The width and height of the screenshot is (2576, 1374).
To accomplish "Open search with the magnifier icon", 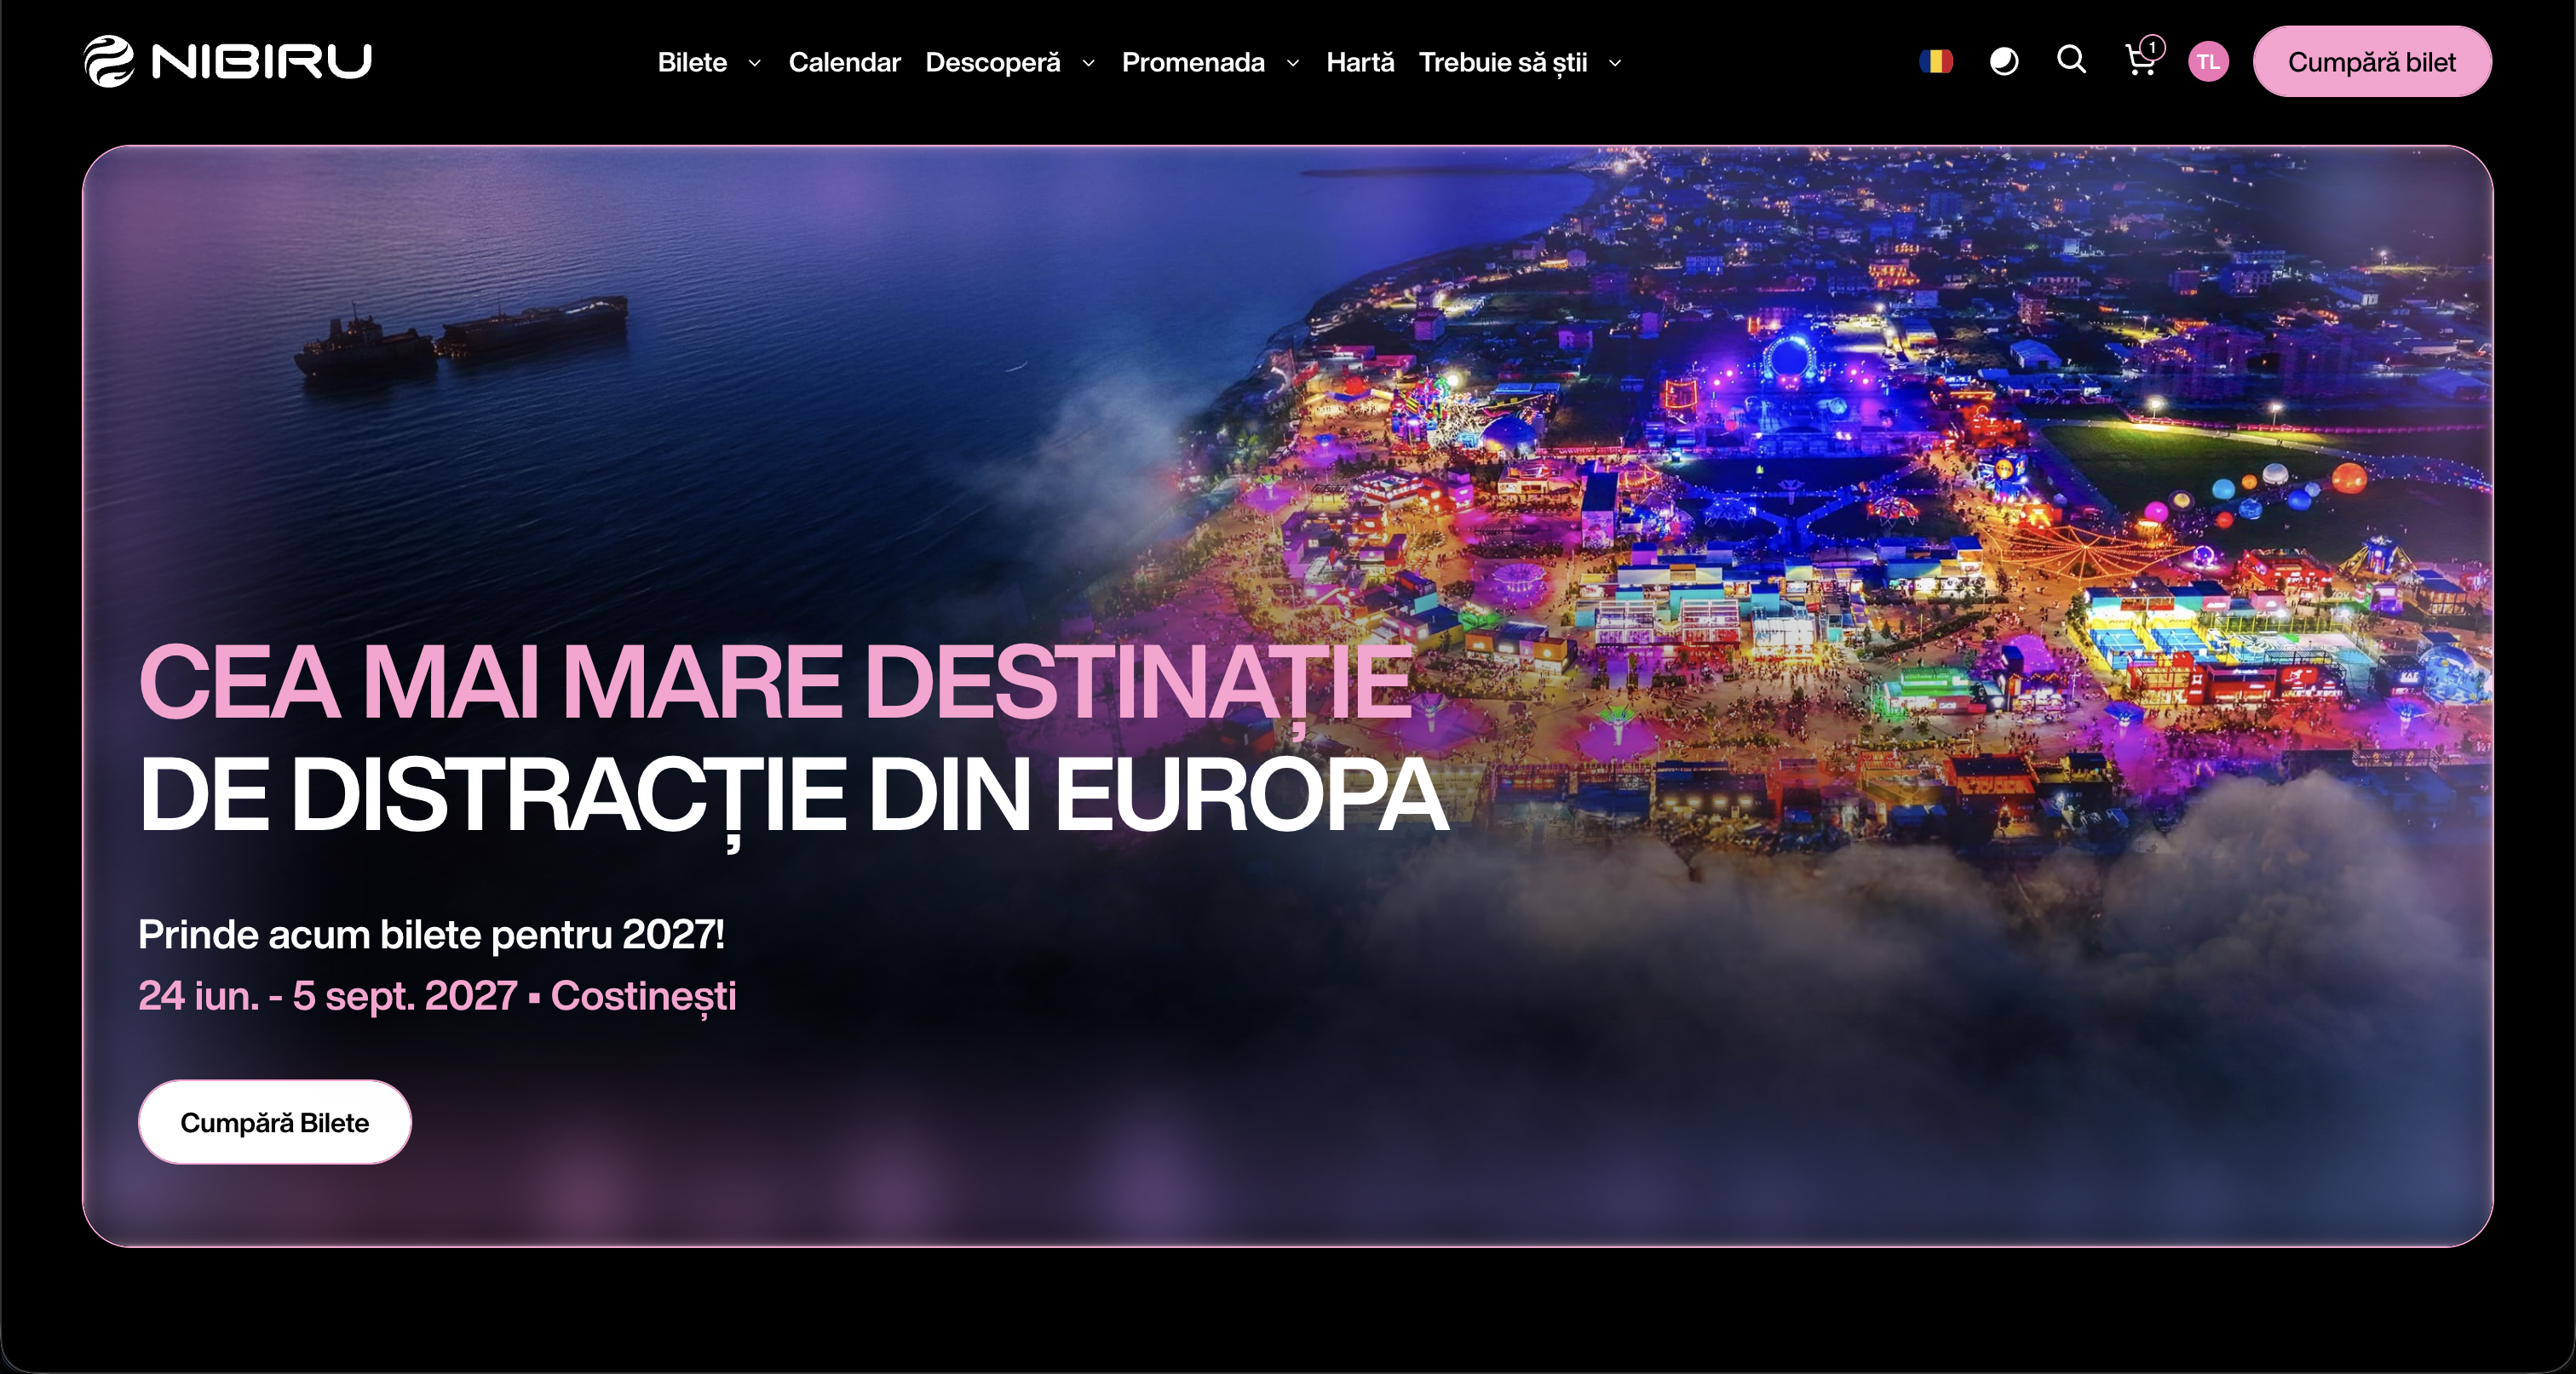I will pos(2072,60).
